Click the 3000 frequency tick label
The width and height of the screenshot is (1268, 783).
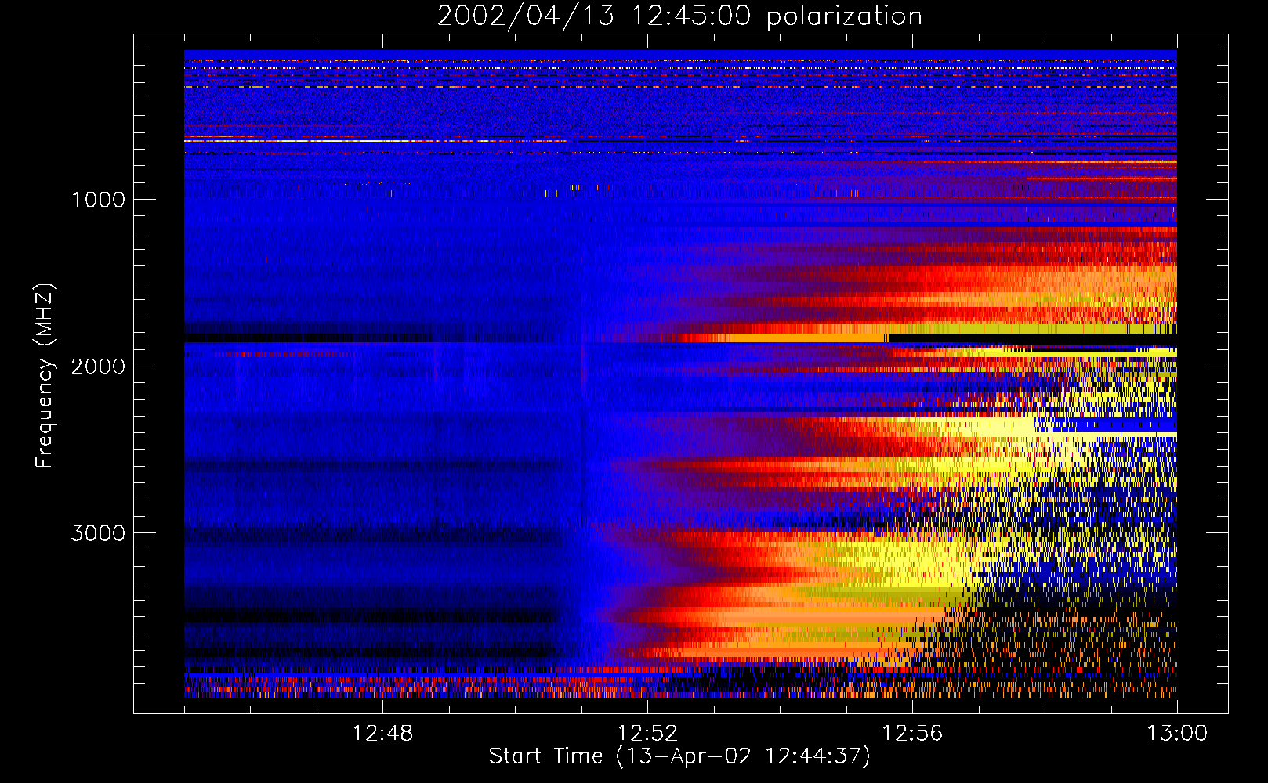(98, 533)
